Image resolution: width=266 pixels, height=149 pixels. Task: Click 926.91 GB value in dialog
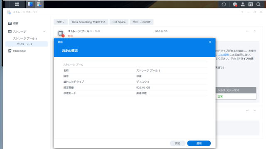point(143,87)
